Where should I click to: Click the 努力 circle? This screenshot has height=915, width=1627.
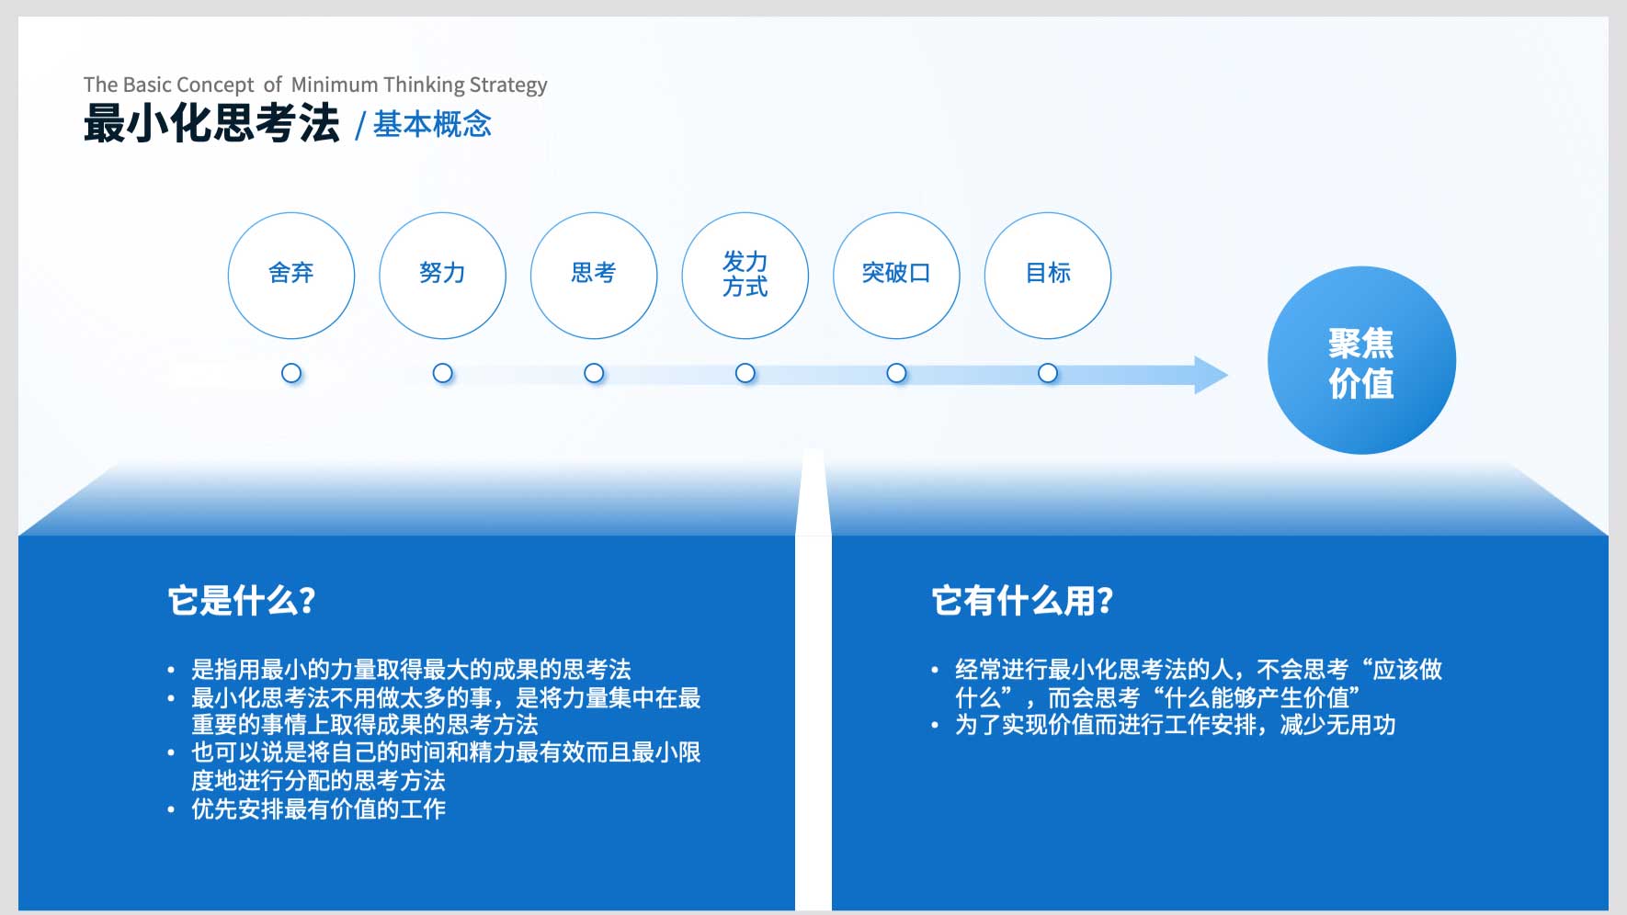coord(443,276)
